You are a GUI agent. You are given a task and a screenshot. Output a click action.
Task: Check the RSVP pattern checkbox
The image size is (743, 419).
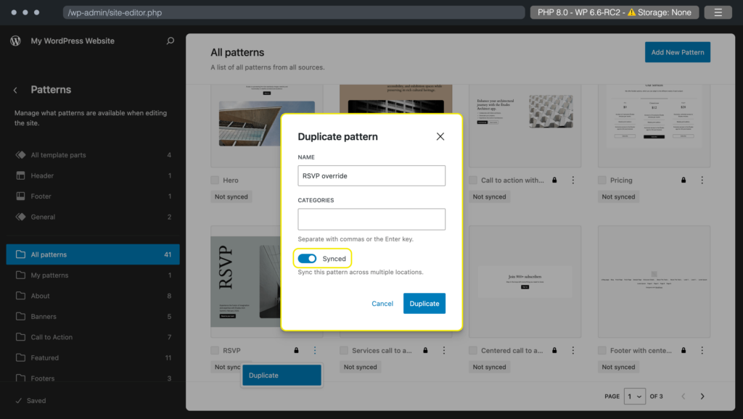coord(215,350)
